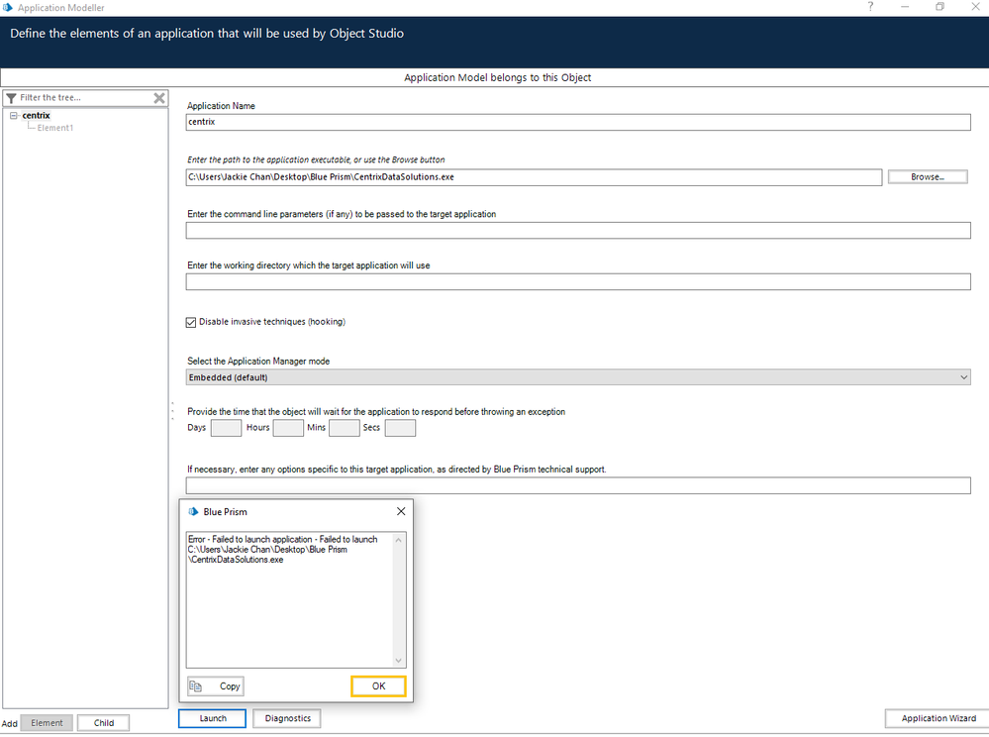
Task: Add a new Element to the tree
Action: 47,723
